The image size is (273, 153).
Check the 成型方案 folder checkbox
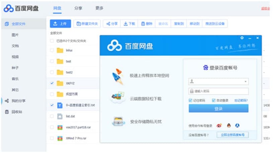click(x=52, y=94)
